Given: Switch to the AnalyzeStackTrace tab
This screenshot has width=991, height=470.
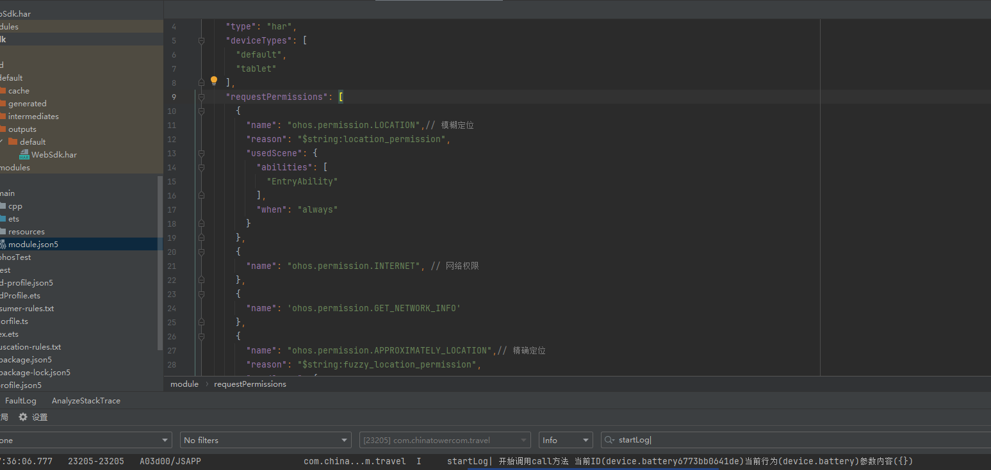Looking at the screenshot, I should click(x=86, y=400).
